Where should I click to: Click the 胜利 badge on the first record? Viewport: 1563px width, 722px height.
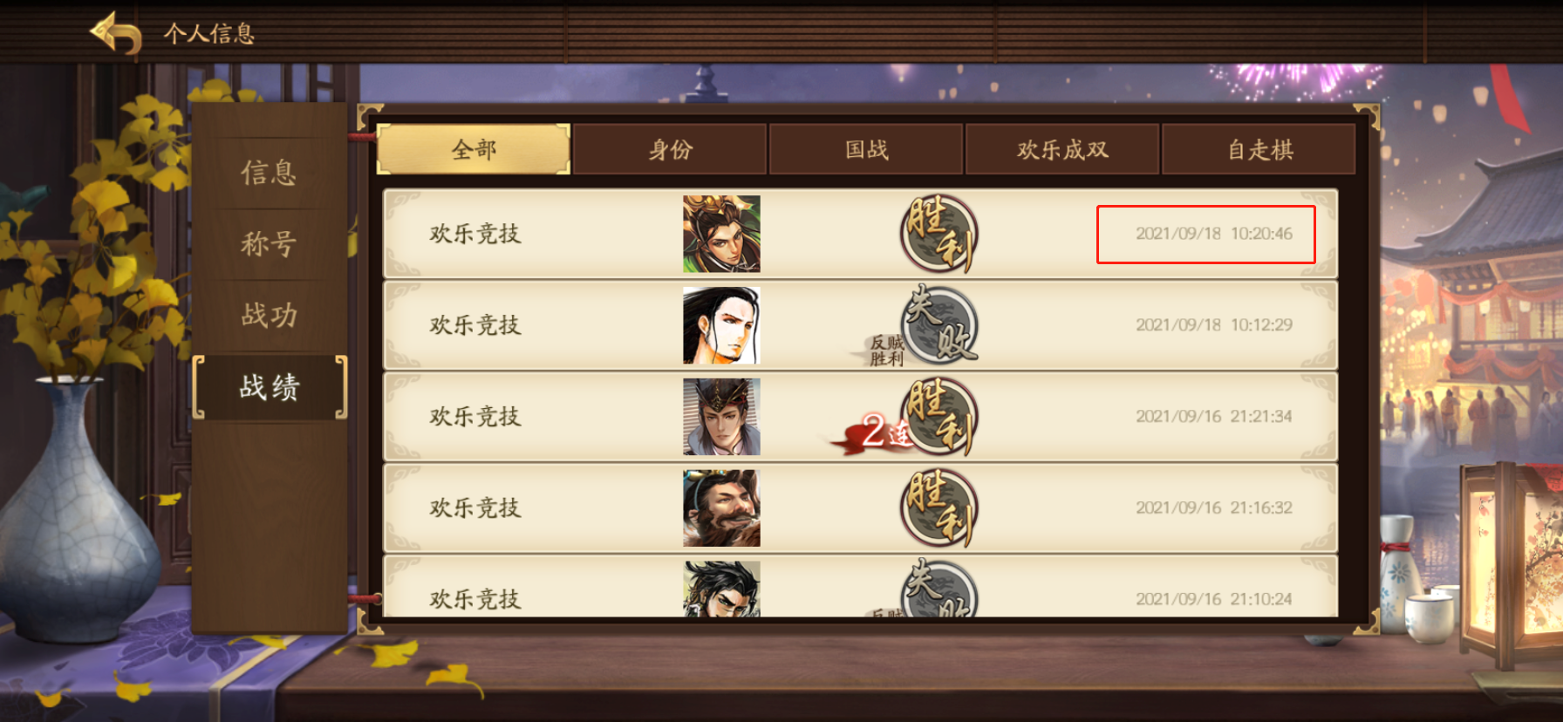939,234
